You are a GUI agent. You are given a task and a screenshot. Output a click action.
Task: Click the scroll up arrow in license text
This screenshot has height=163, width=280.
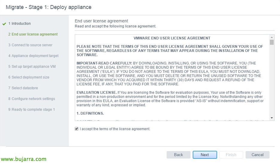tap(272, 37)
